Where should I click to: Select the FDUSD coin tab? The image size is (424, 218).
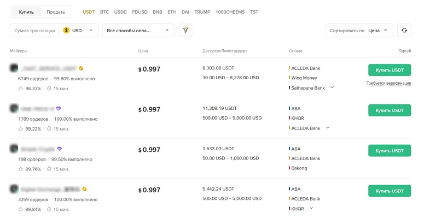(x=140, y=12)
